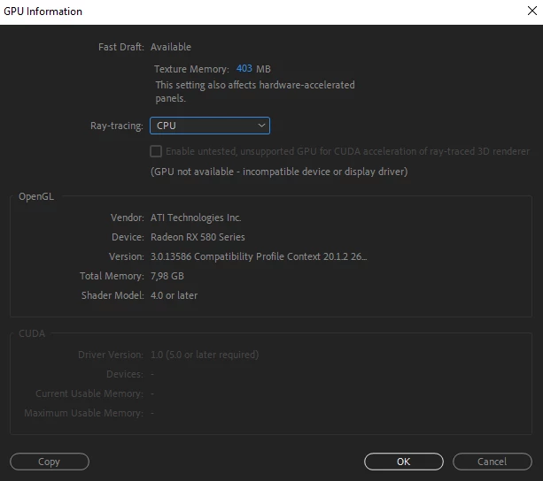
Task: Click the vendor text 'ATI Technologies Inc.'
Action: coord(196,218)
